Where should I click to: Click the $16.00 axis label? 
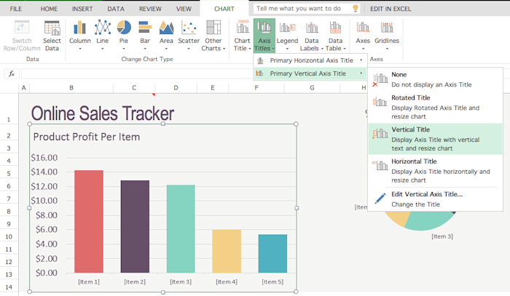point(44,157)
